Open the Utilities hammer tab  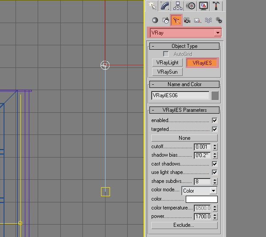click(216, 6)
